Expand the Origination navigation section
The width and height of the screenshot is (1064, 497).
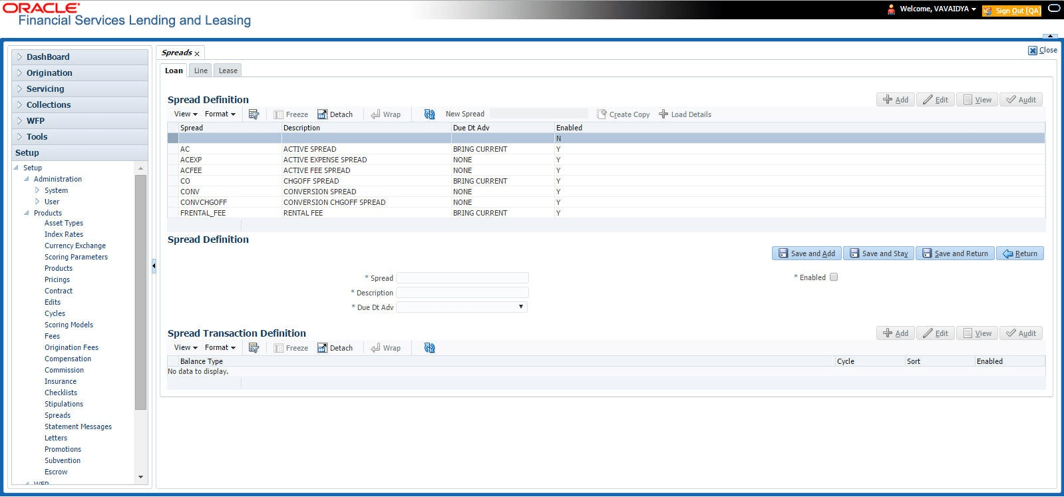pos(20,73)
